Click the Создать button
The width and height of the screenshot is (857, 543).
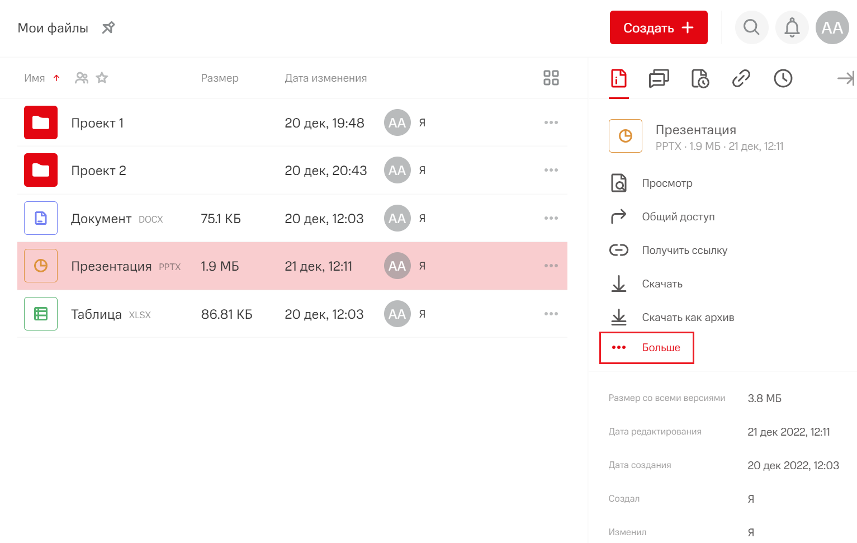pyautogui.click(x=658, y=27)
